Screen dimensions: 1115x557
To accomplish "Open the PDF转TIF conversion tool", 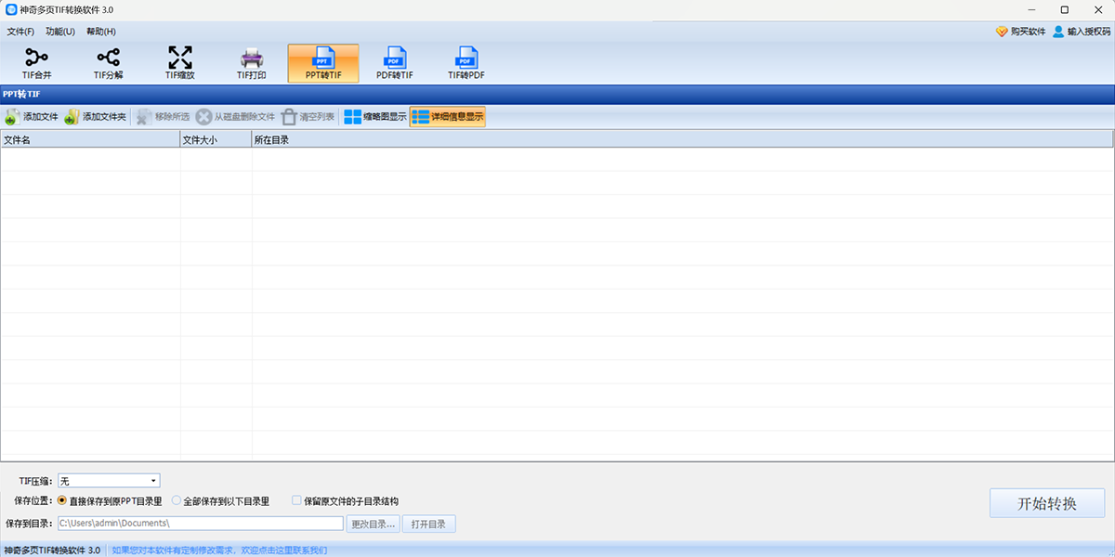I will pyautogui.click(x=395, y=63).
